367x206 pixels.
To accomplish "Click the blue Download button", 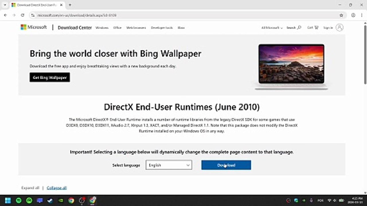I will (x=226, y=165).
